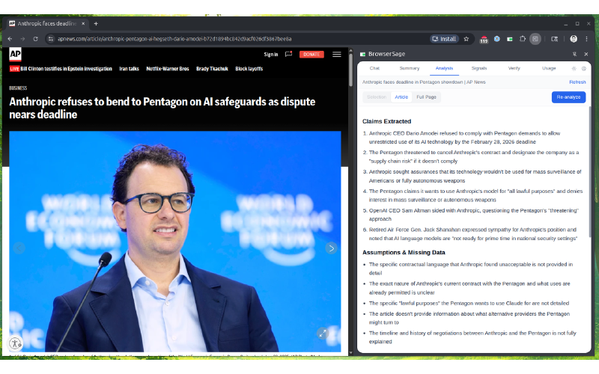Viewport: 599px width, 374px height.
Task: Click the circular icon beside theme toggle
Action: [584, 69]
